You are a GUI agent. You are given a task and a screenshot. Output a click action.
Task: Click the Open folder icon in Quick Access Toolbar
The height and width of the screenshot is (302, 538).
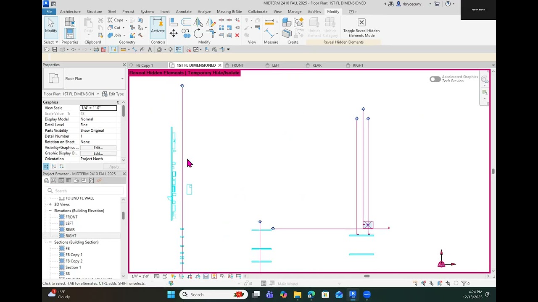tap(47, 49)
